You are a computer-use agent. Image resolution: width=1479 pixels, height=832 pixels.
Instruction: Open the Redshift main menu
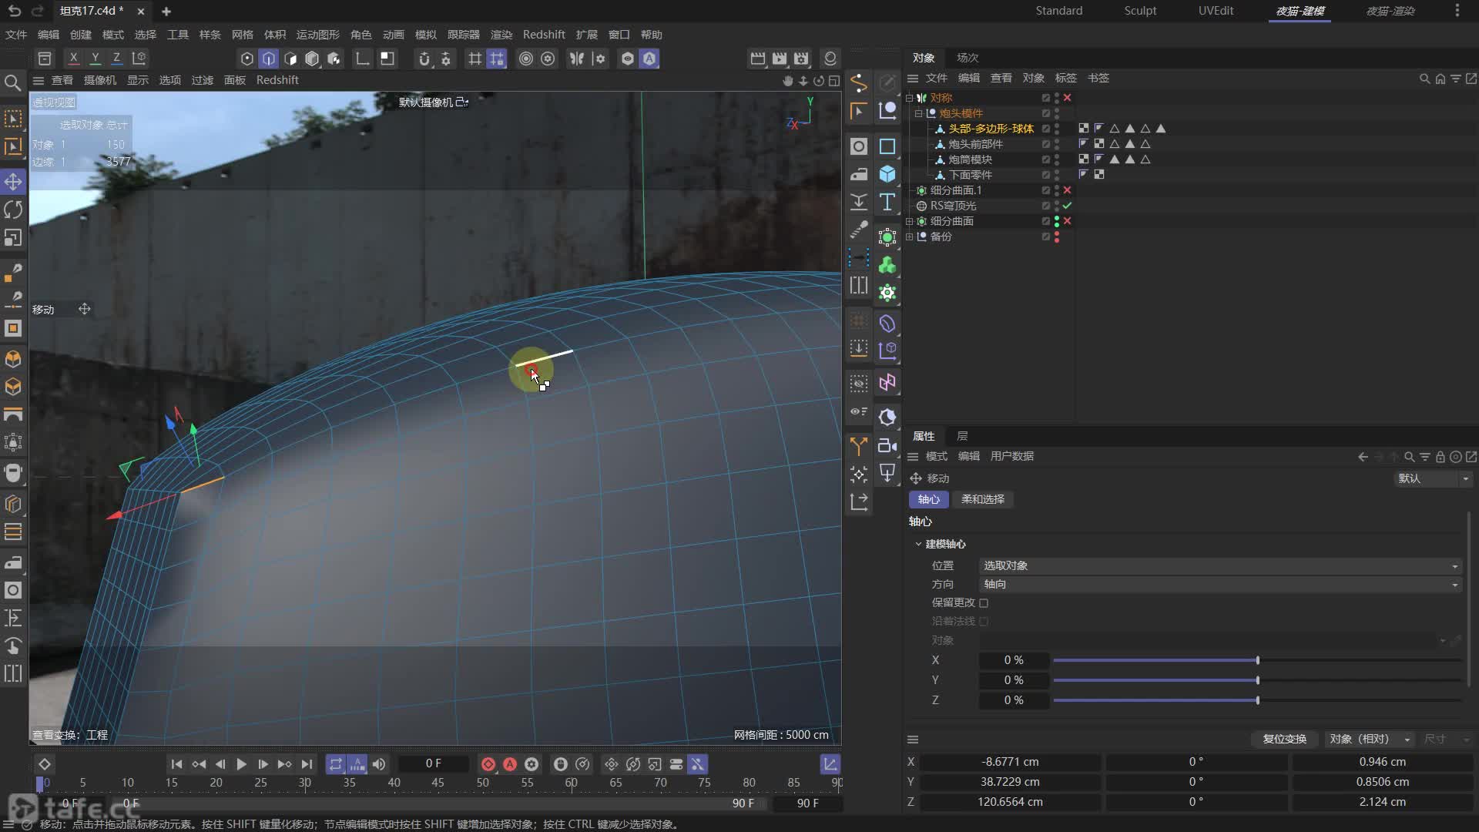pos(544,35)
